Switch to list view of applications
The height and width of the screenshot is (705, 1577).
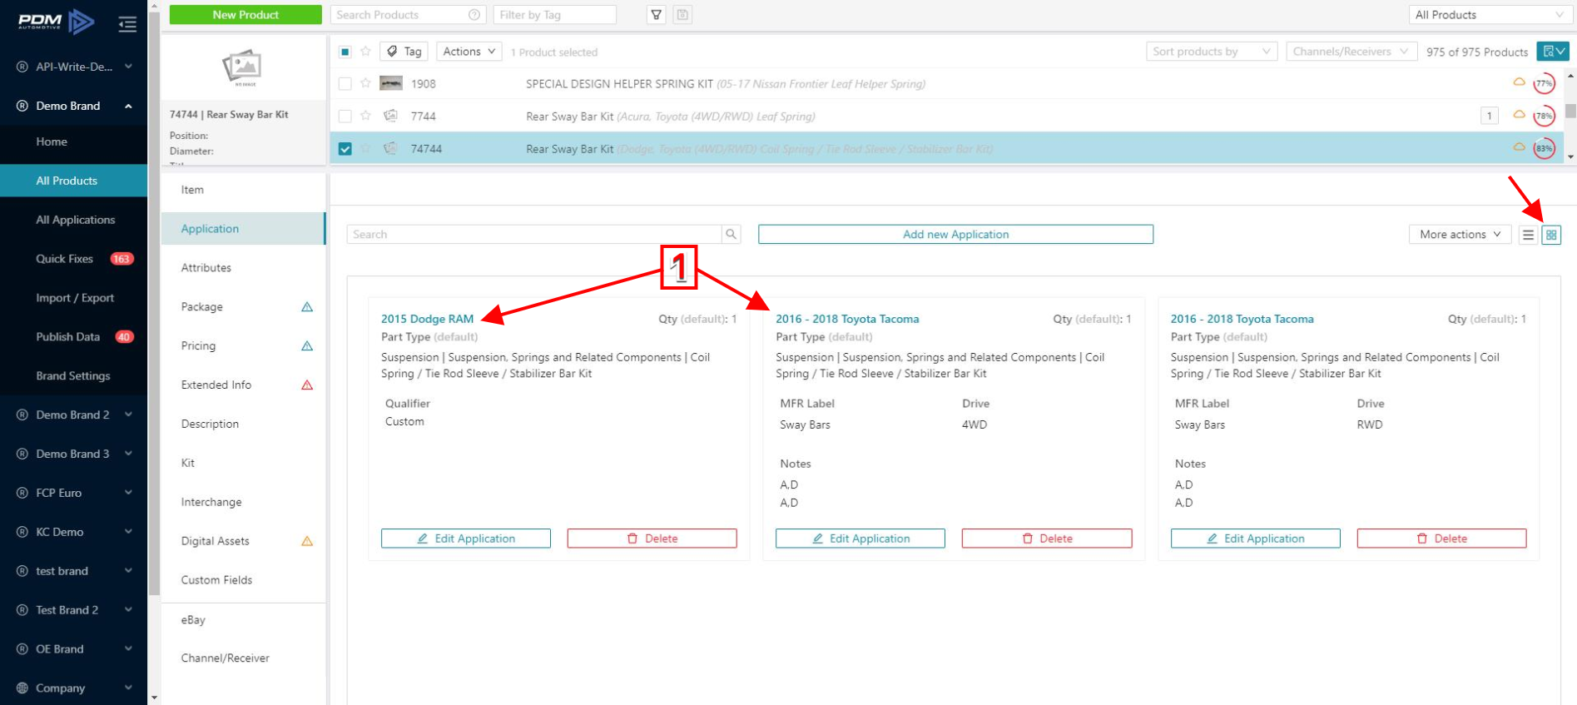tap(1528, 235)
